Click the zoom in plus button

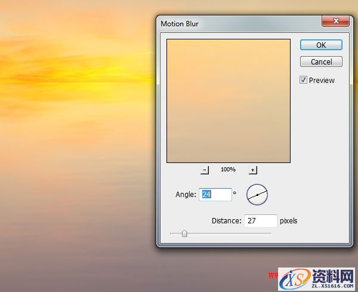(x=252, y=170)
